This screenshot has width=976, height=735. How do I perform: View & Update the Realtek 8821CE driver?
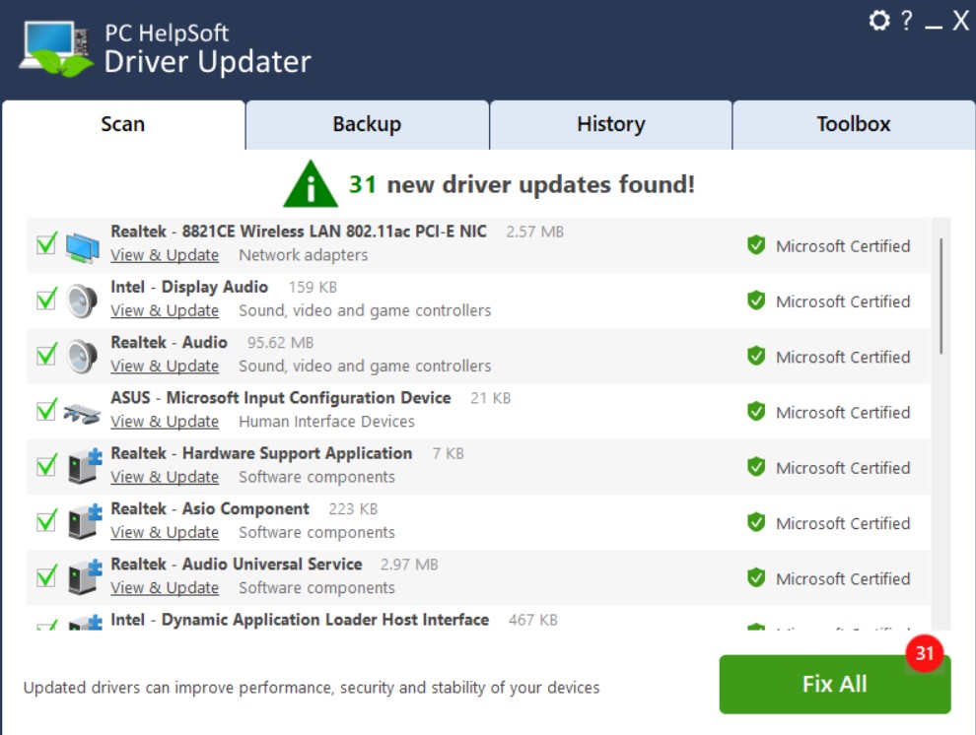165,255
